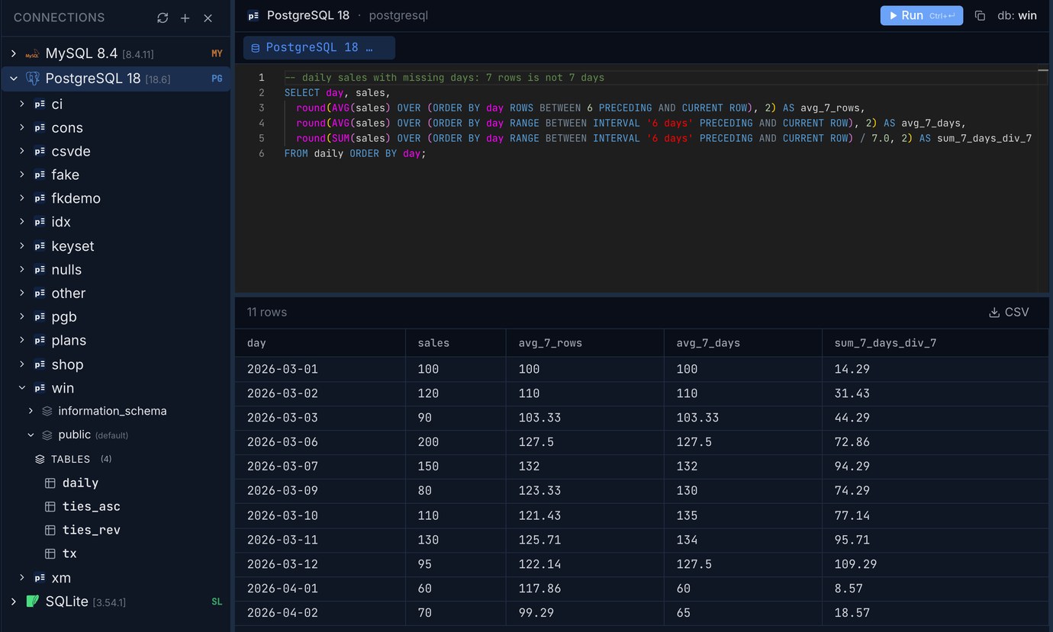
Task: Expand the information_schema schema
Action: pyautogui.click(x=31, y=411)
